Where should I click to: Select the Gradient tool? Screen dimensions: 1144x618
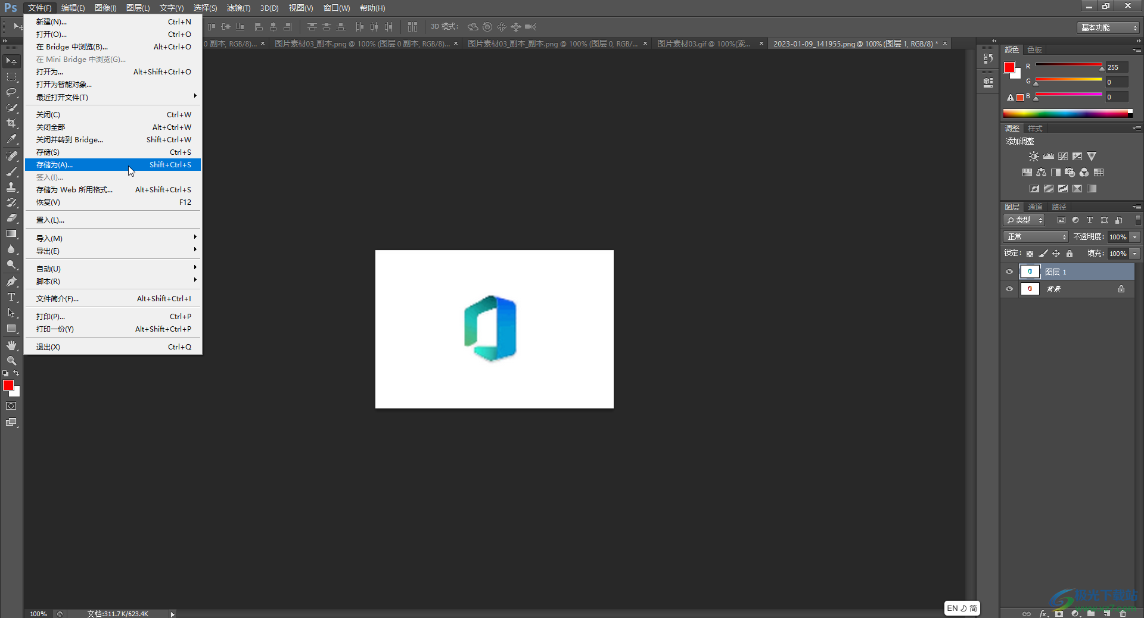[x=11, y=233]
